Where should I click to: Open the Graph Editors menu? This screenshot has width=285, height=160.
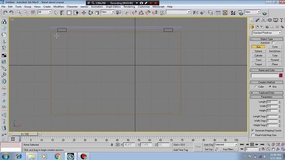point(113,7)
